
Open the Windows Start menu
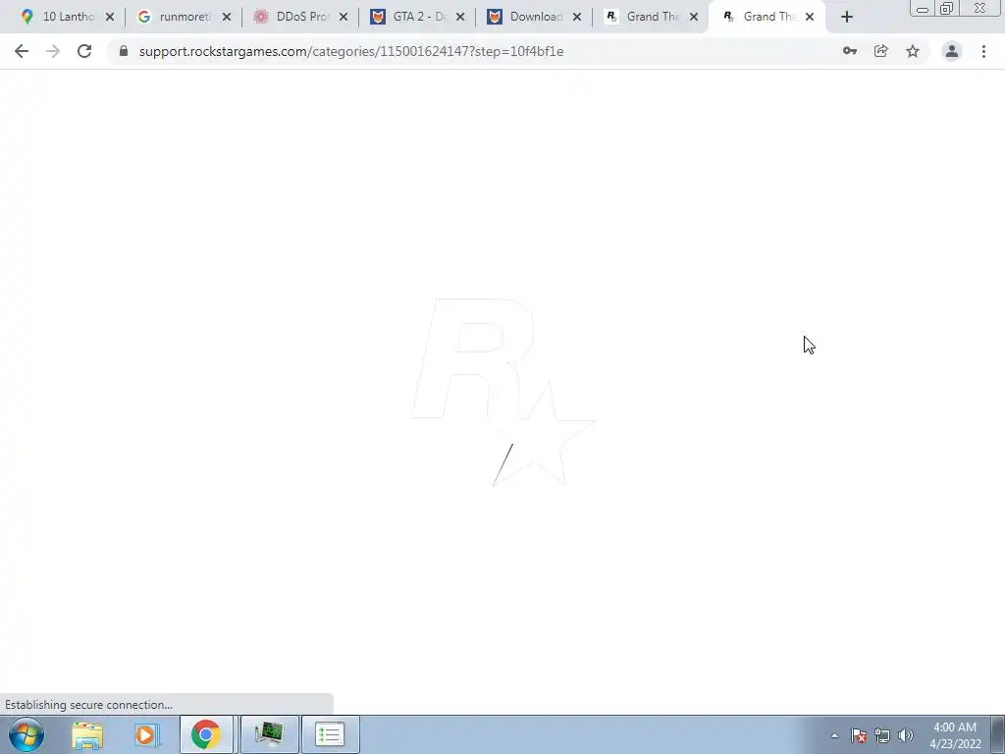coord(26,734)
